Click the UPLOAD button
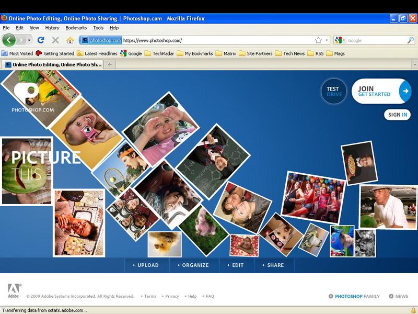The image size is (418, 314). coord(147,265)
